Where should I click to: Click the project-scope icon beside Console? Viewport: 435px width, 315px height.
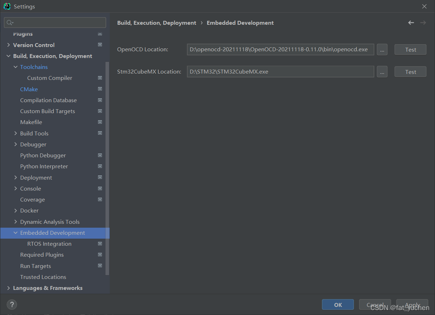pyautogui.click(x=100, y=188)
